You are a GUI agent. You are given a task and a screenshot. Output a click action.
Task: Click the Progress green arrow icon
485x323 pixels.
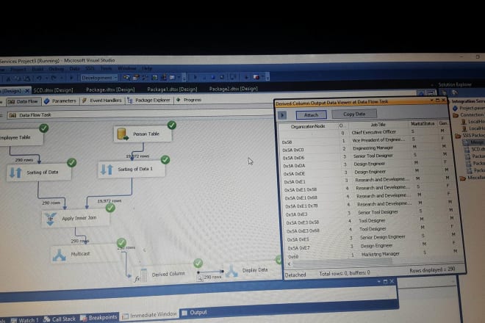coord(178,100)
